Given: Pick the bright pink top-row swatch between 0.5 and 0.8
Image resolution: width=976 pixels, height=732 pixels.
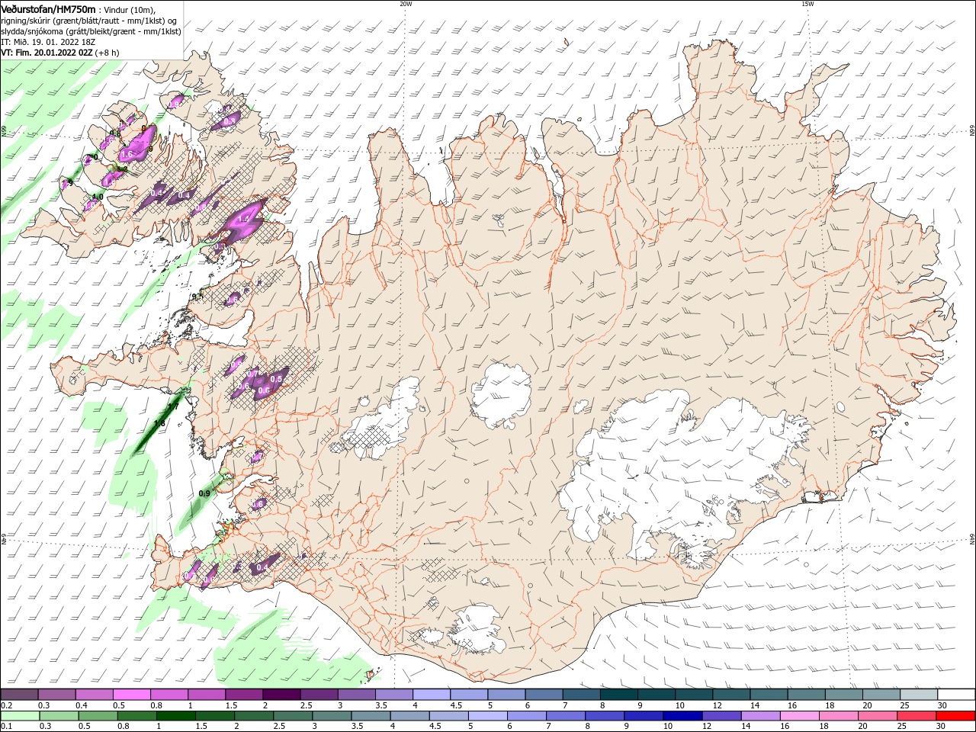Looking at the screenshot, I should point(131,695).
